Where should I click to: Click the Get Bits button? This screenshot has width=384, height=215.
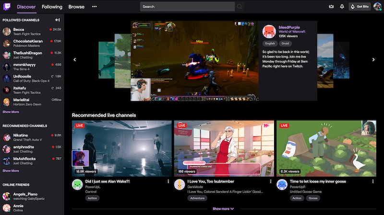(x=360, y=7)
